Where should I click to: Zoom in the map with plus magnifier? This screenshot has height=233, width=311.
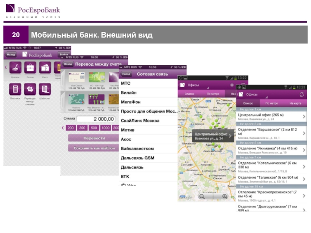coord(224,196)
